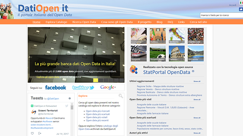Viewport: 243px width, 136px height.
Task: Open the Ambiente category thumbnail
Action: [196, 53]
